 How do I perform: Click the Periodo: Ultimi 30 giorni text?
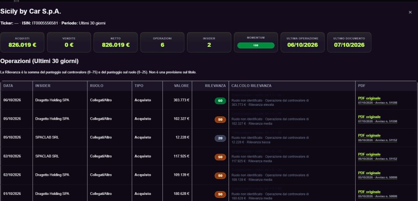pyautogui.click(x=83, y=23)
